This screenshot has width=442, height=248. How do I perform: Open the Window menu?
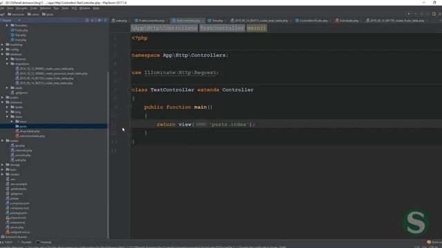point(84,8)
